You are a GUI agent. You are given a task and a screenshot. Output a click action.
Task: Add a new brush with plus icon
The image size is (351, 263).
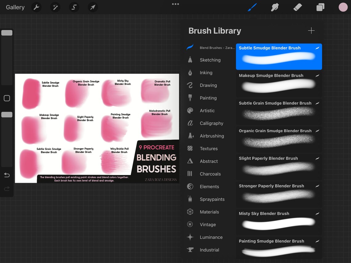(x=311, y=31)
